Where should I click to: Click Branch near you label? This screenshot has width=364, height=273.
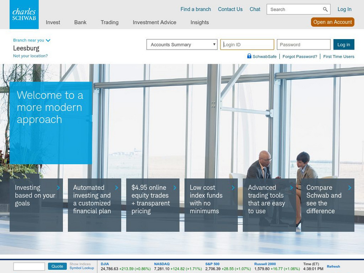[29, 40]
